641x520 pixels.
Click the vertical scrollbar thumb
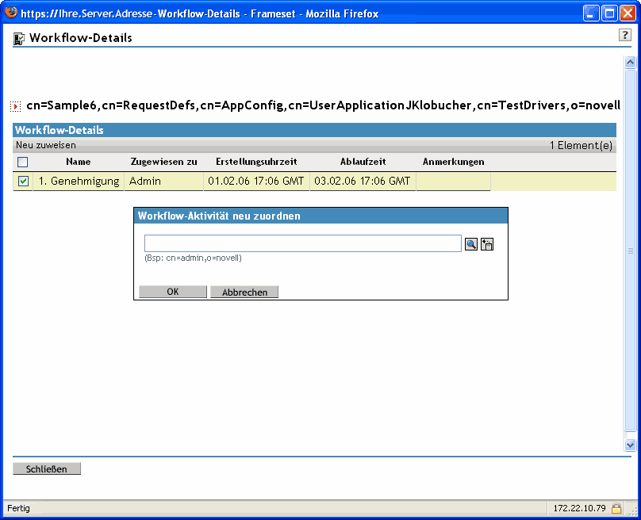point(630,250)
